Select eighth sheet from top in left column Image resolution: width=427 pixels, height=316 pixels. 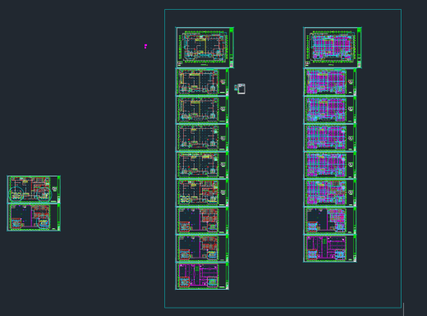pos(202,248)
